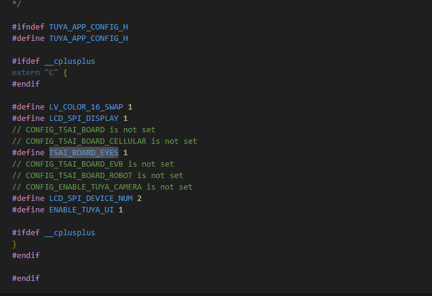This screenshot has width=432, height=296.
Task: Click the CONFIG_T5AI_BOARD_ROBOT comment line
Action: pos(97,176)
